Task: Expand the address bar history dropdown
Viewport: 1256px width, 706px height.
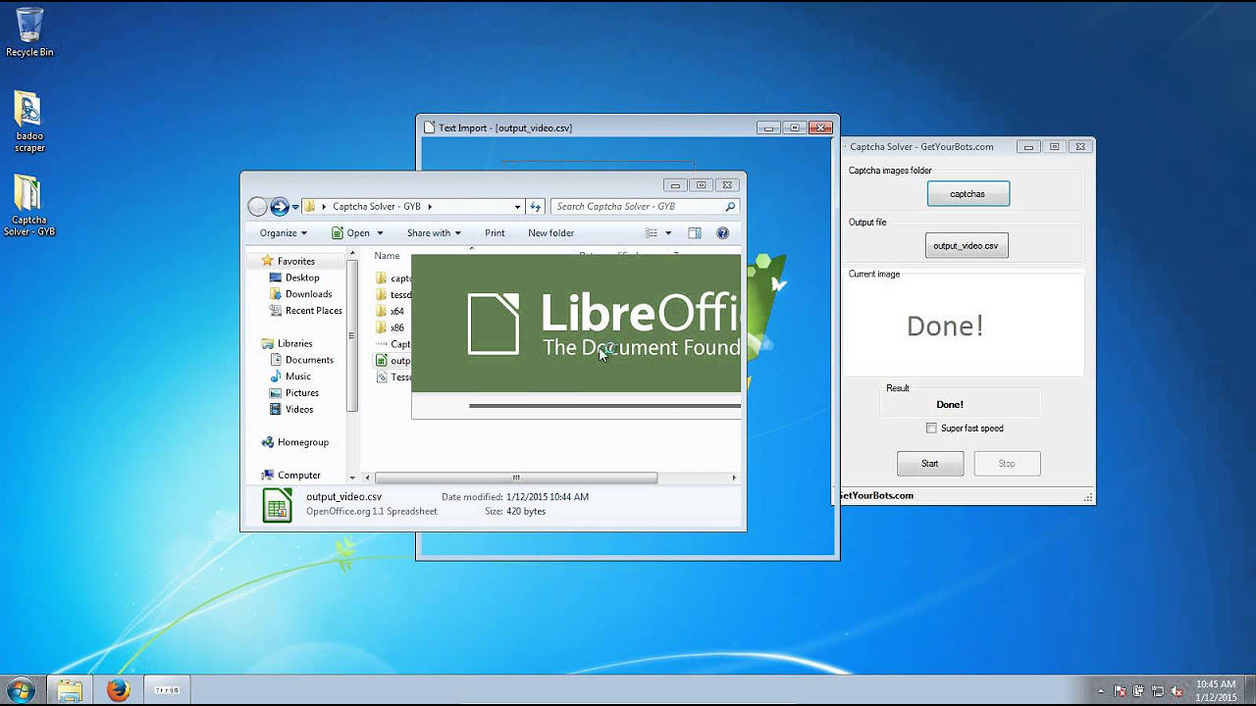Action: point(517,207)
